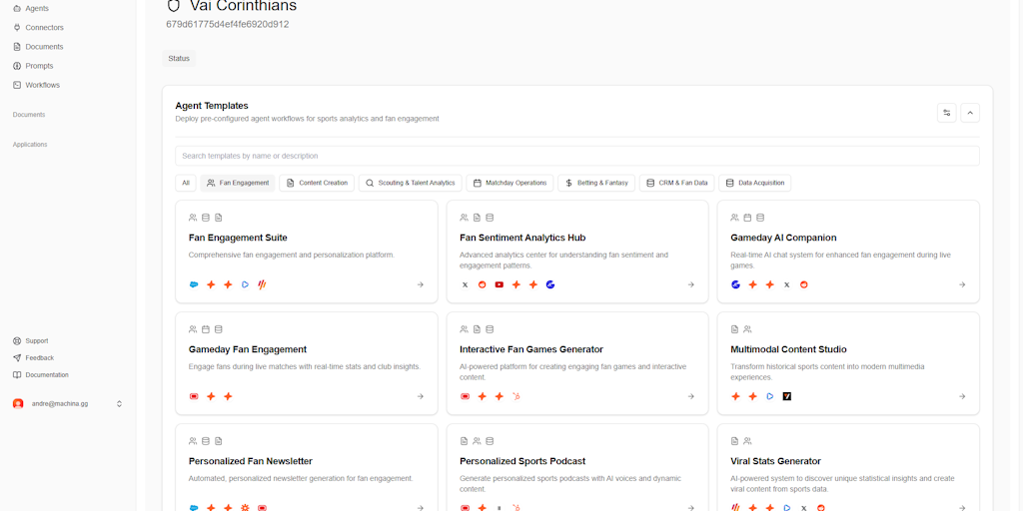The height and width of the screenshot is (511, 1023).
Task: Click the X icon in Fan Sentiment Analytics Hub
Action: tap(466, 284)
